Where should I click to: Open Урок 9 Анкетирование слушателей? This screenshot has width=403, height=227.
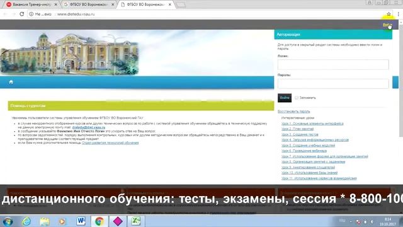click(308, 167)
